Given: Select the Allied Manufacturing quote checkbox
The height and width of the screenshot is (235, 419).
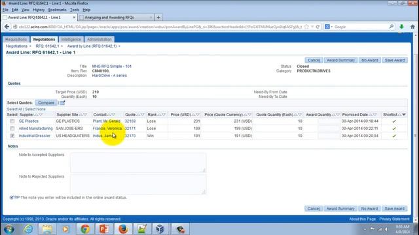Looking at the screenshot, I should 12,129.
